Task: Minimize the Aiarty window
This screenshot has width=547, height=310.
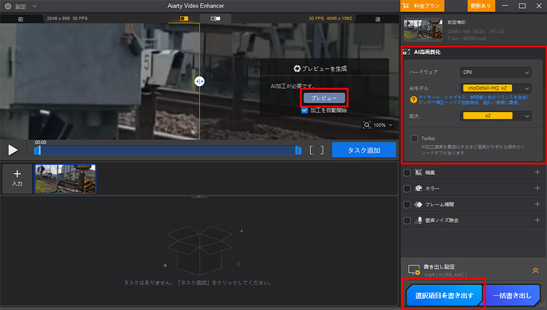Action: coord(505,6)
